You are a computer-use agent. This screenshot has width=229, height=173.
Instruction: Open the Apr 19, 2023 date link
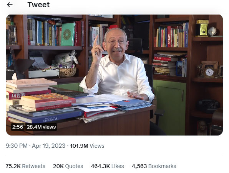48,146
